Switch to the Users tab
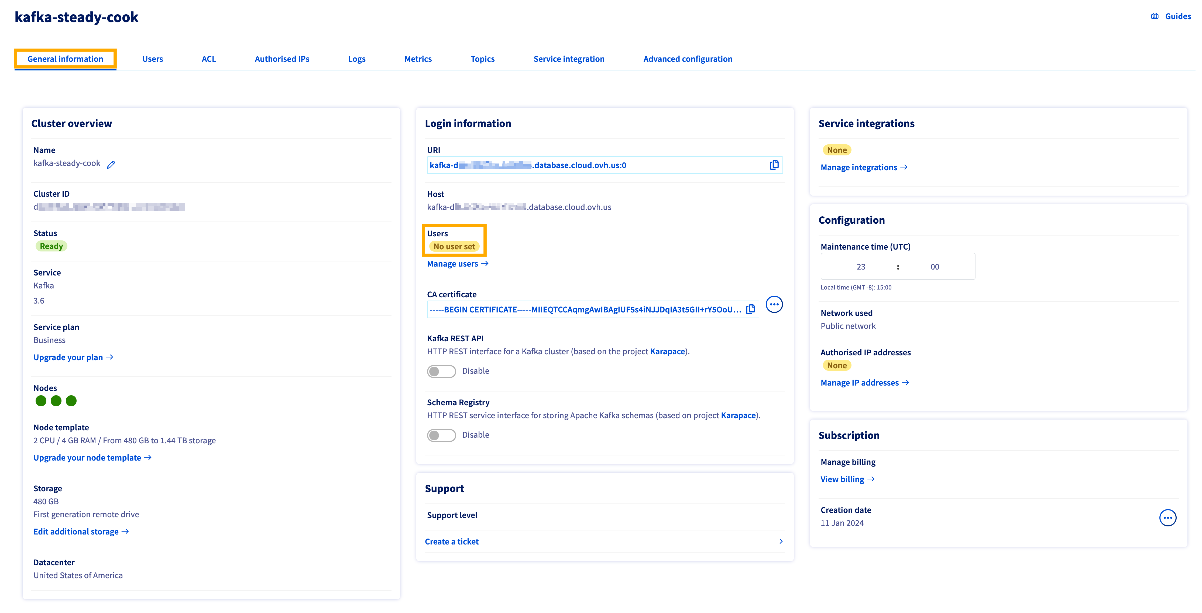 [x=153, y=59]
